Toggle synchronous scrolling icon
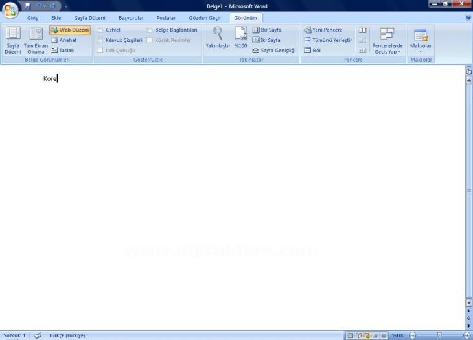Viewport: 473px width, 340px height. (x=362, y=40)
